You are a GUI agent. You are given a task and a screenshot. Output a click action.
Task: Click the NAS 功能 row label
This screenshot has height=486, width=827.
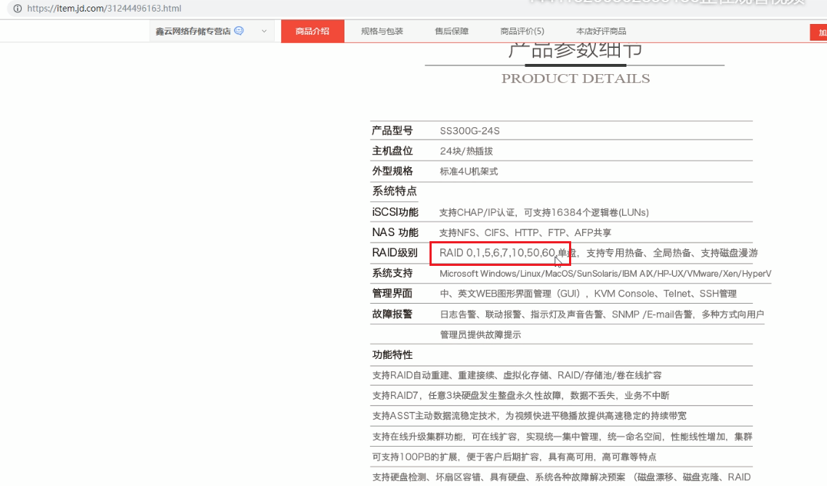click(395, 232)
